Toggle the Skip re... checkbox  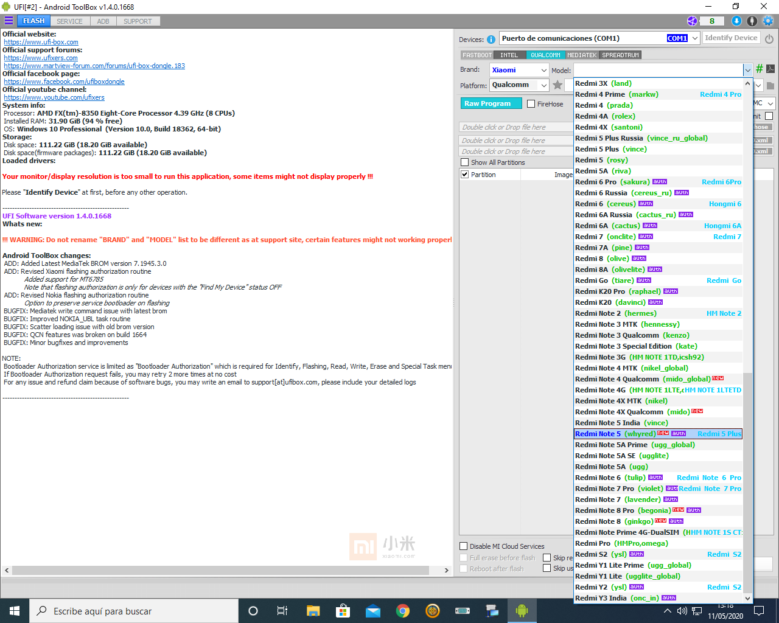pyautogui.click(x=547, y=558)
